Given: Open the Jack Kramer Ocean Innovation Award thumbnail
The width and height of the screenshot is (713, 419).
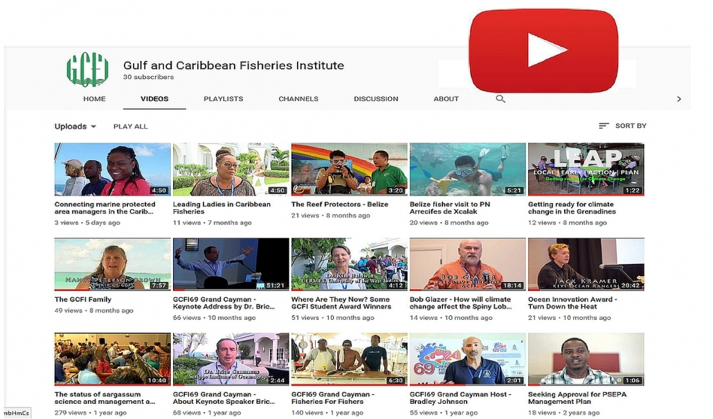Looking at the screenshot, I should 586,264.
